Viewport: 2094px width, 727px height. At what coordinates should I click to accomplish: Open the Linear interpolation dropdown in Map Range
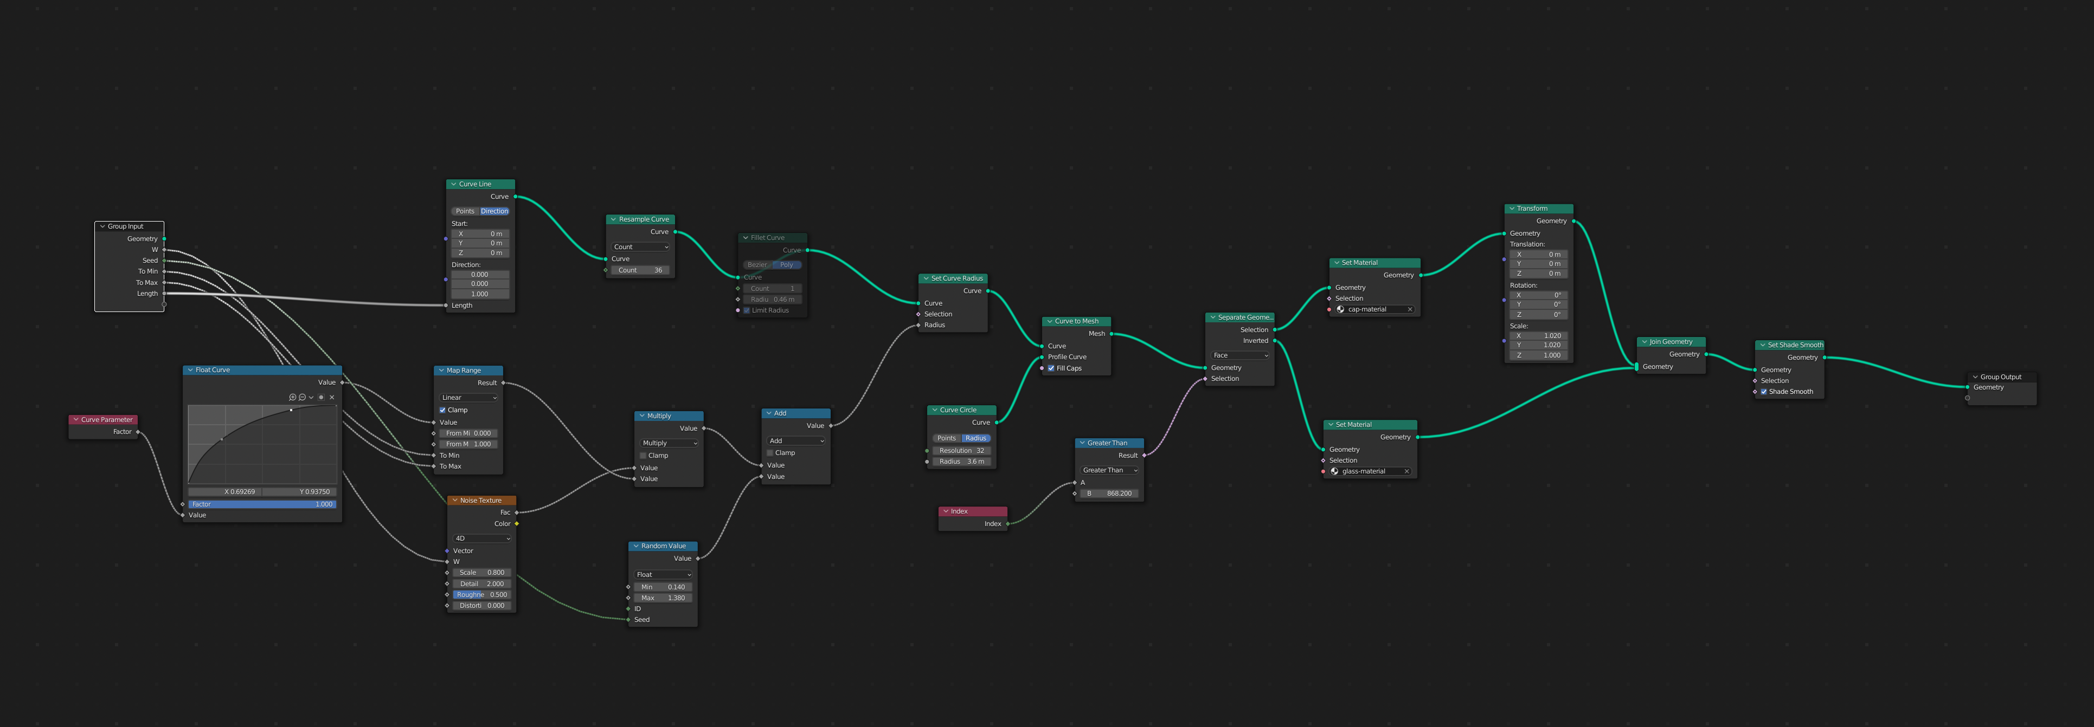(469, 397)
